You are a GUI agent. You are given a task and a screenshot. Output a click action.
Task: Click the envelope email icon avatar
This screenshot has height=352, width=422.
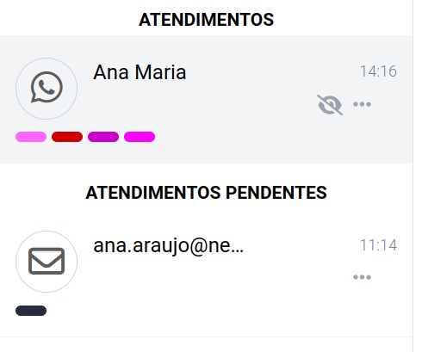(x=47, y=261)
